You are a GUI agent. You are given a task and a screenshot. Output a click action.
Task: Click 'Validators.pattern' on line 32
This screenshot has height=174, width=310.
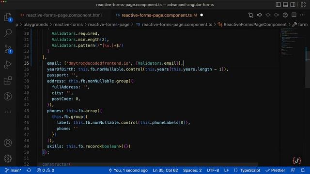73,45
